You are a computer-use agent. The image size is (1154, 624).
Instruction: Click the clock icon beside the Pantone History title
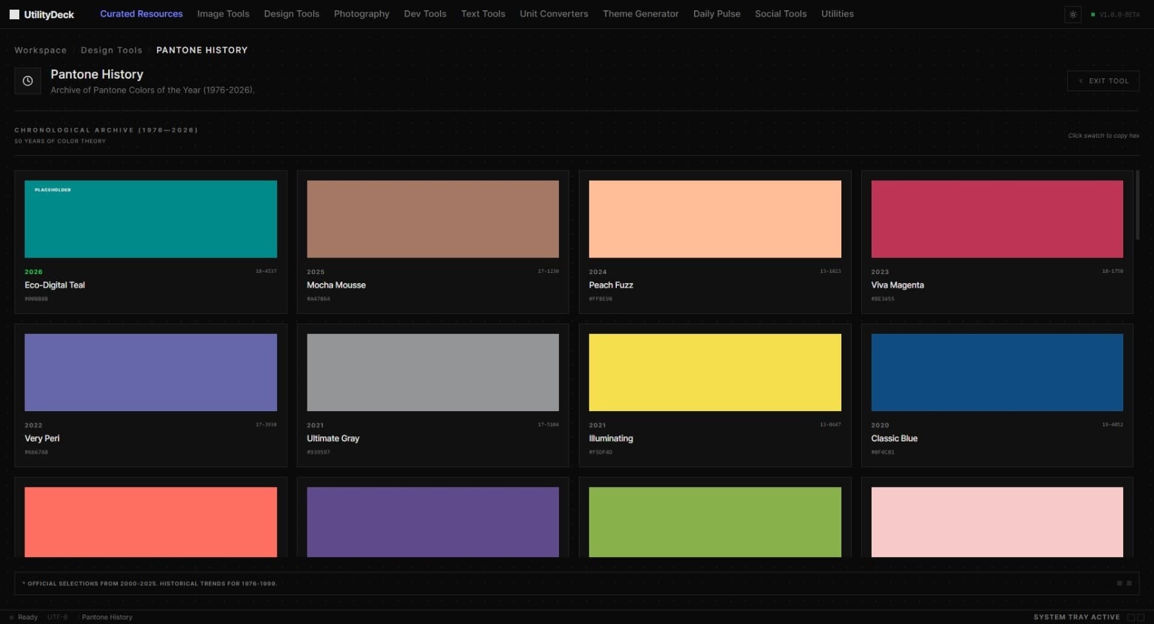click(28, 80)
